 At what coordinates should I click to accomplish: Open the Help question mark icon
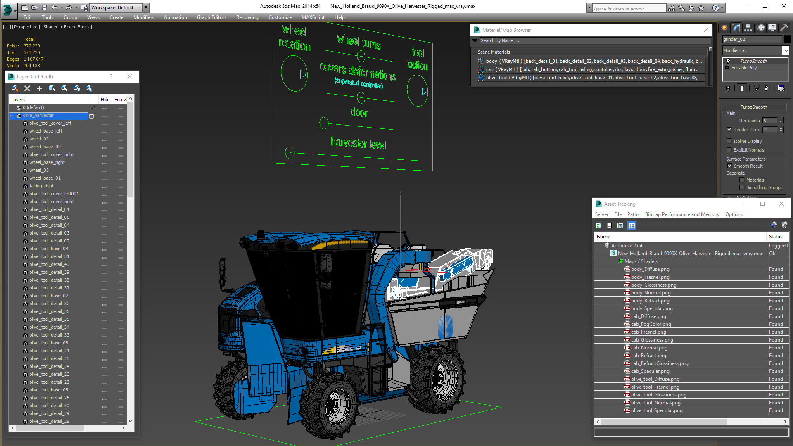716,8
